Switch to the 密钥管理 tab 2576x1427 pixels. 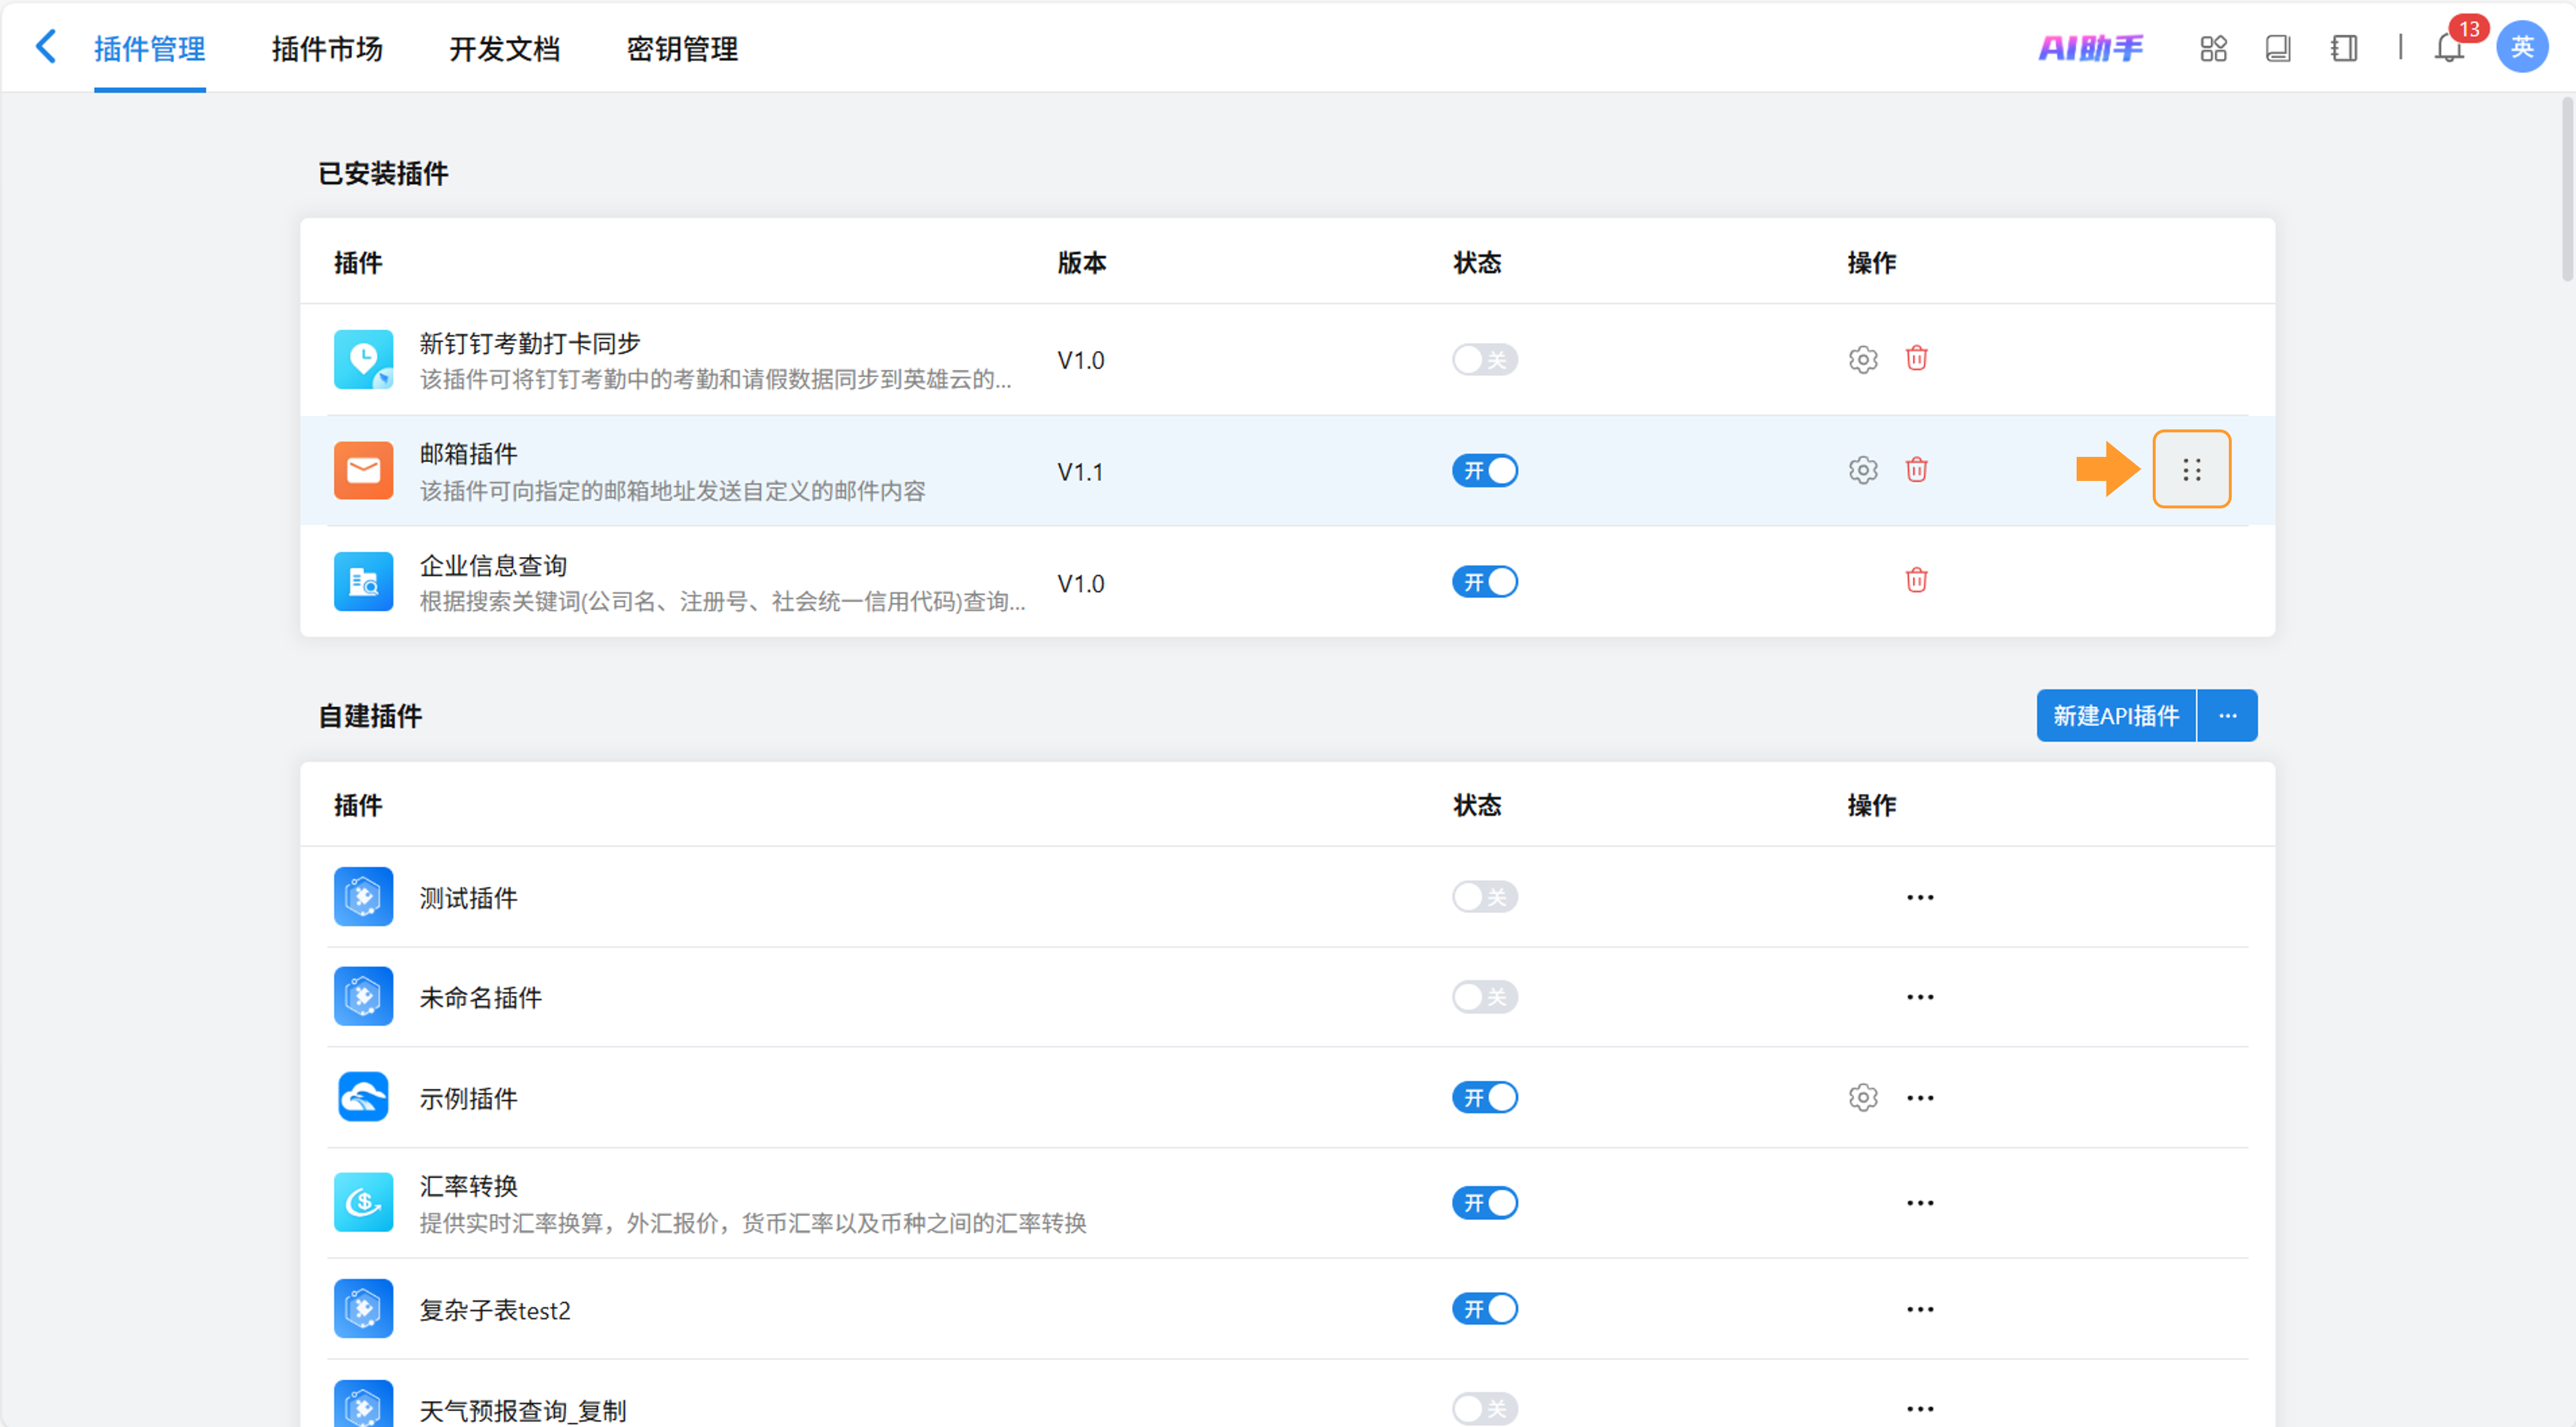(682, 48)
